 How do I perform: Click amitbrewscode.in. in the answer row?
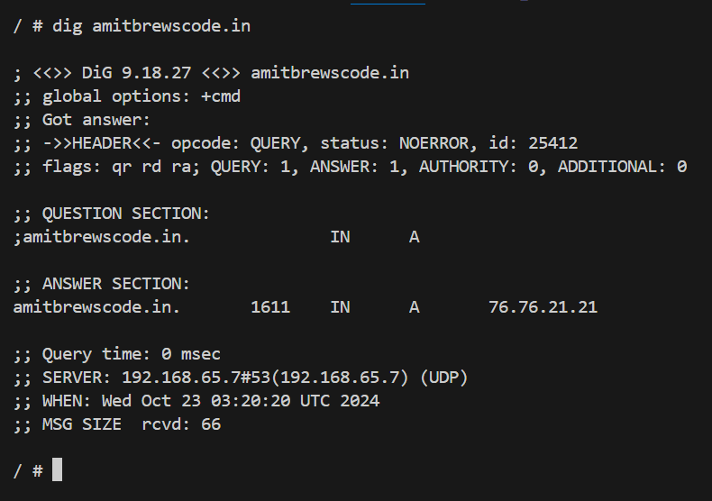tap(96, 307)
